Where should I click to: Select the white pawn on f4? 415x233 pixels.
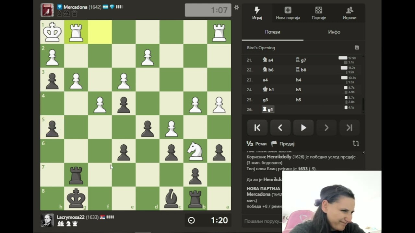[100, 104]
